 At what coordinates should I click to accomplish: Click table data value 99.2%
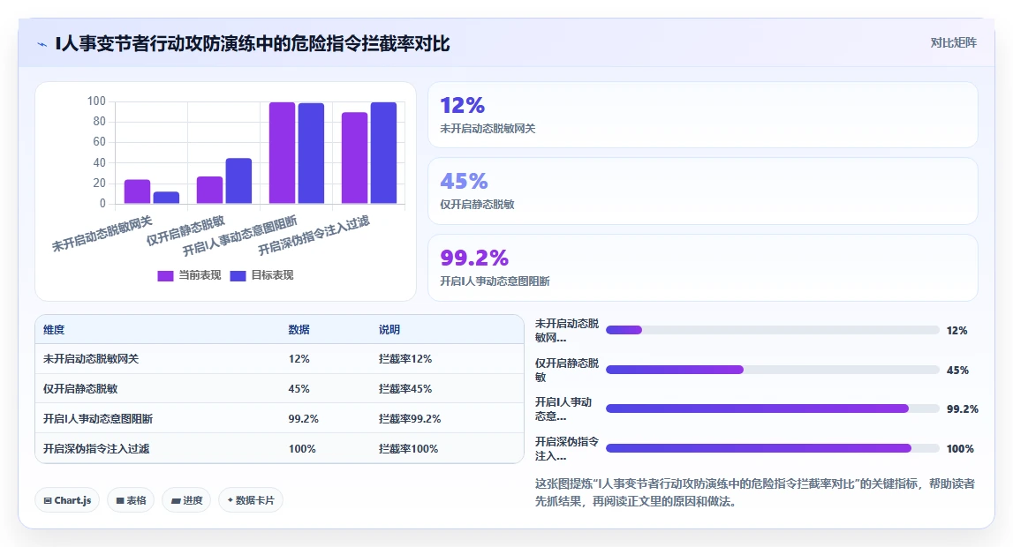(x=304, y=419)
